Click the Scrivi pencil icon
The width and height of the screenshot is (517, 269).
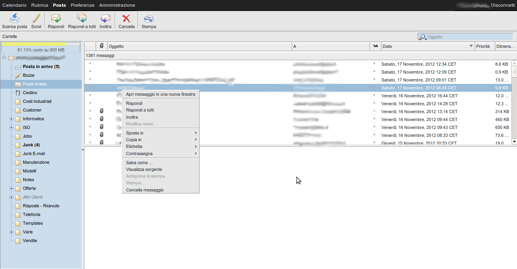point(36,18)
